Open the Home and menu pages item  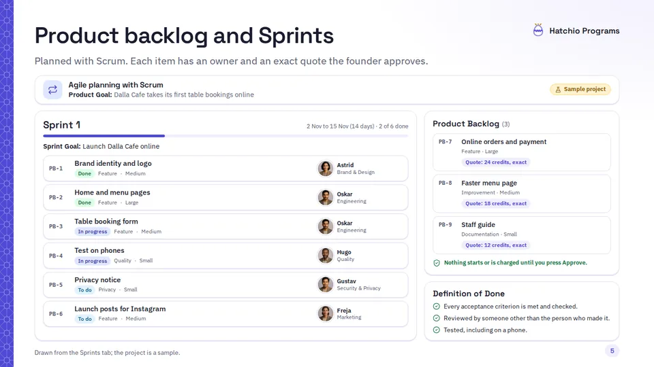click(225, 198)
